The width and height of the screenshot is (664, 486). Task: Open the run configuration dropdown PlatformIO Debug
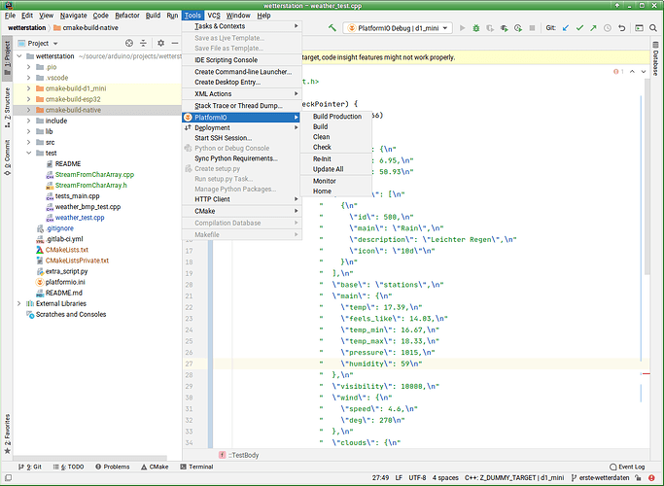pyautogui.click(x=398, y=28)
